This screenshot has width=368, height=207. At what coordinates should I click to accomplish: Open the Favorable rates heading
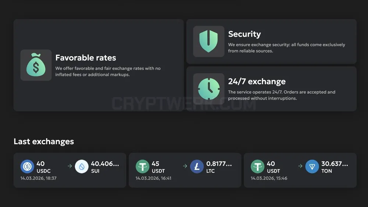pos(86,58)
